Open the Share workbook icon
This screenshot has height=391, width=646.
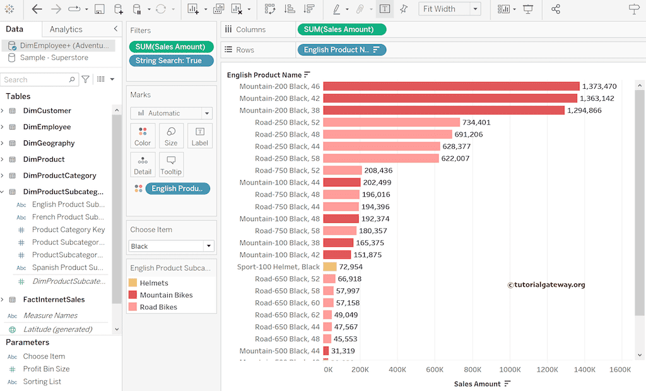[556, 9]
